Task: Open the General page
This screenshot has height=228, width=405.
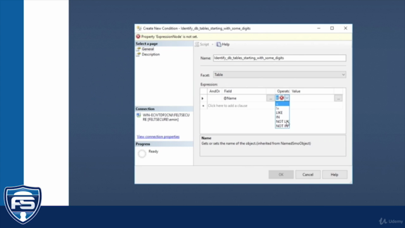Action: point(147,49)
